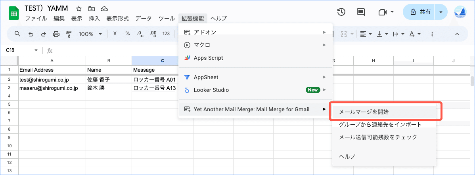Click the greyed-out merge cells icon
The height and width of the screenshot is (175, 475).
(x=343, y=34)
